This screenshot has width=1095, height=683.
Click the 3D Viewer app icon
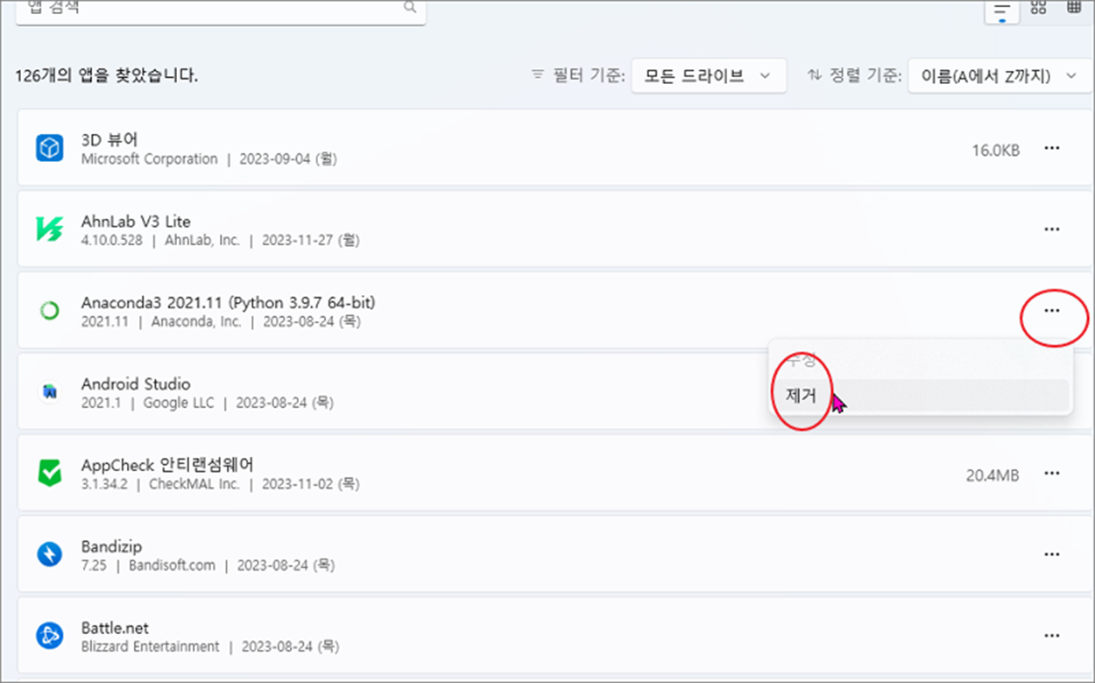coord(49,148)
